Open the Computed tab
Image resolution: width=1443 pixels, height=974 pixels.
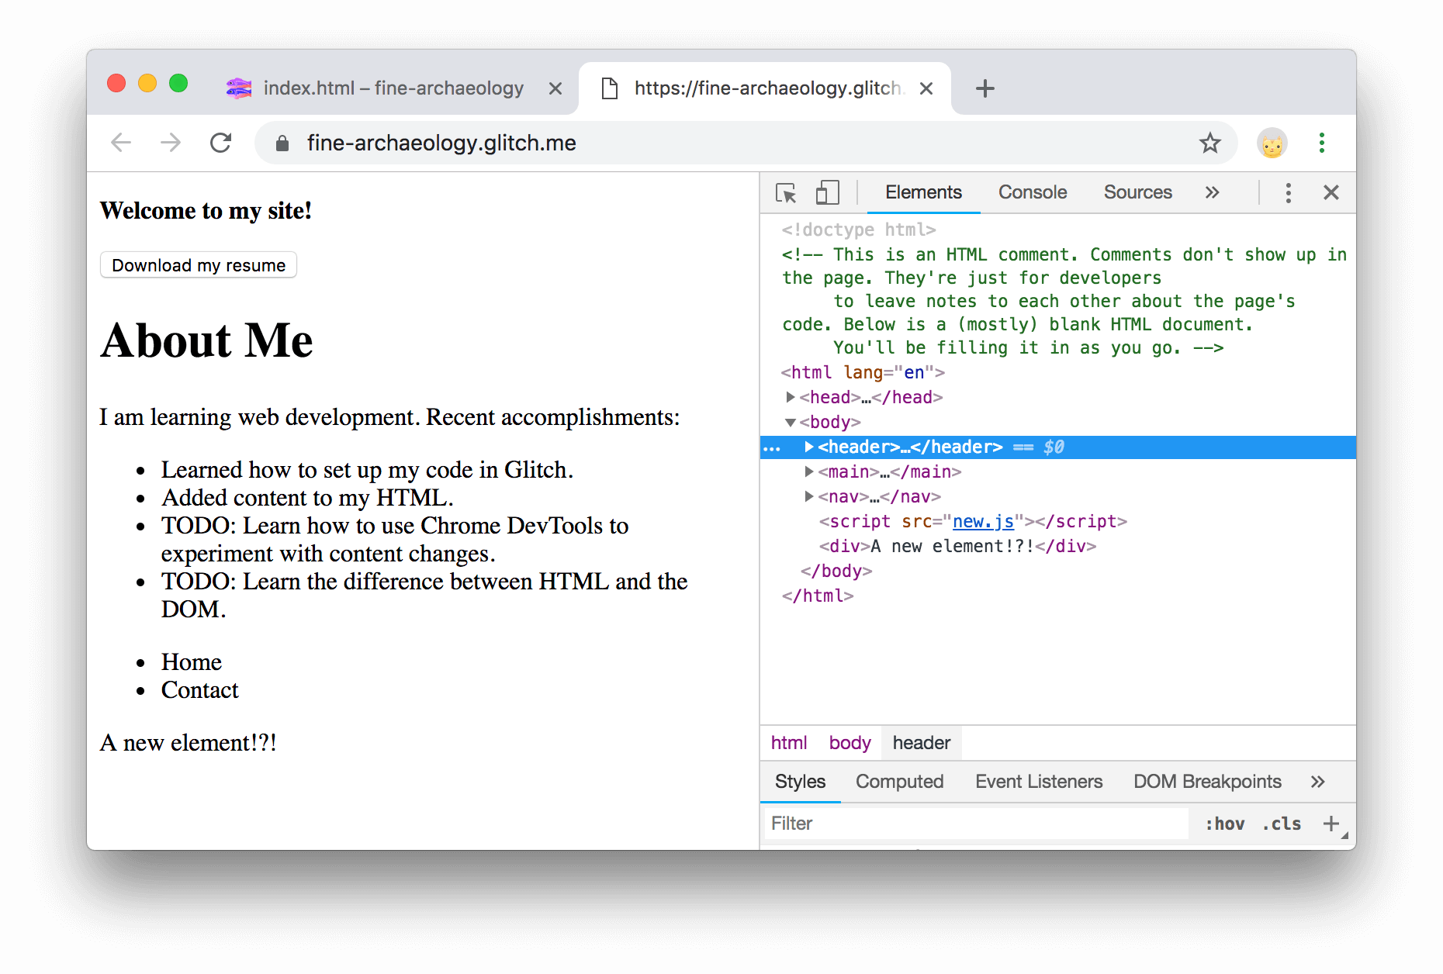click(x=900, y=782)
